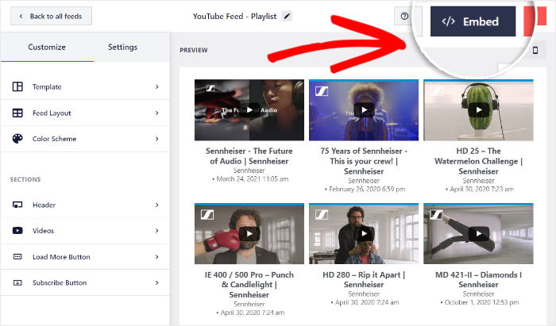Click the Embed button
The image size is (556, 326).
point(473,21)
